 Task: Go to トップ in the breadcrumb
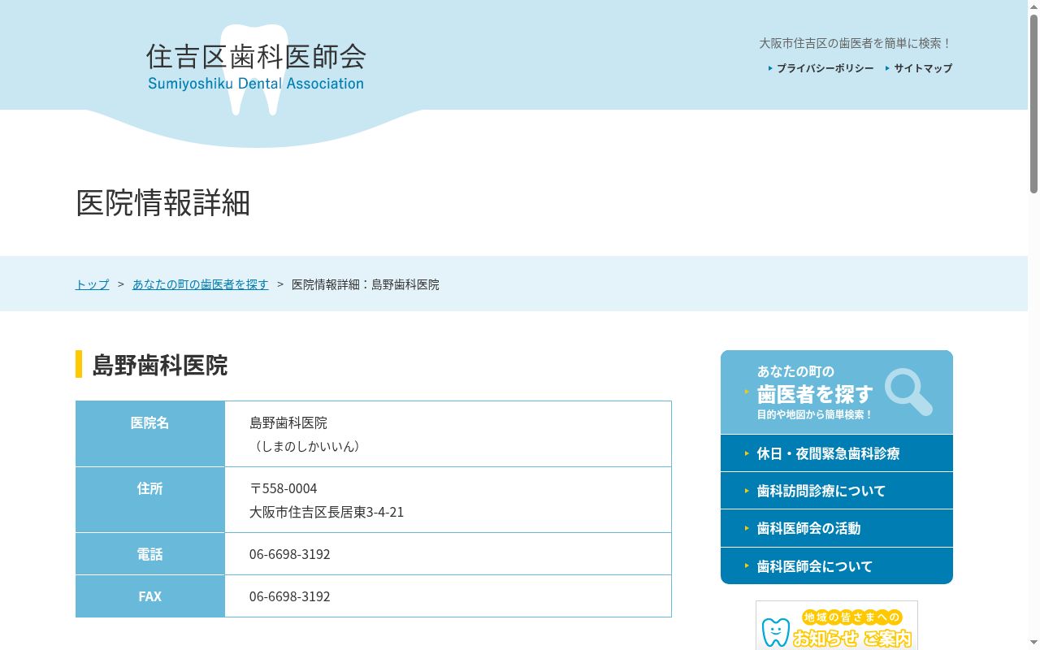[92, 284]
